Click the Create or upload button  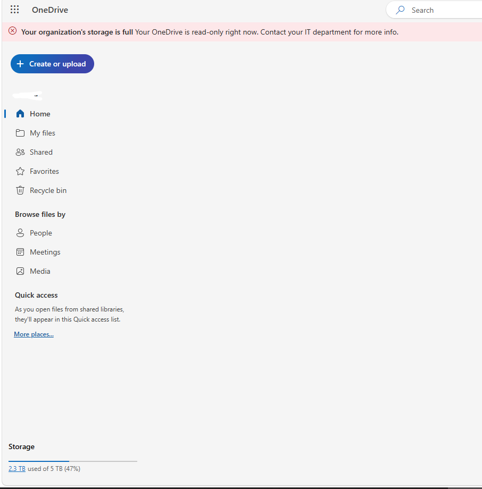pyautogui.click(x=53, y=64)
